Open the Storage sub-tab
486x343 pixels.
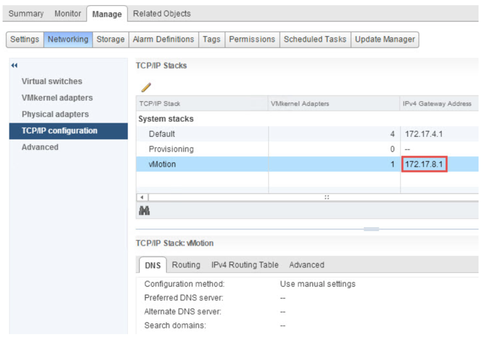pyautogui.click(x=110, y=39)
